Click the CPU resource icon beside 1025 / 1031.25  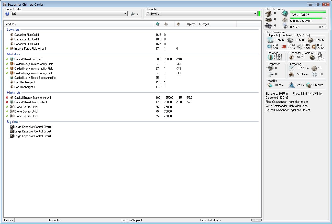(285, 14)
